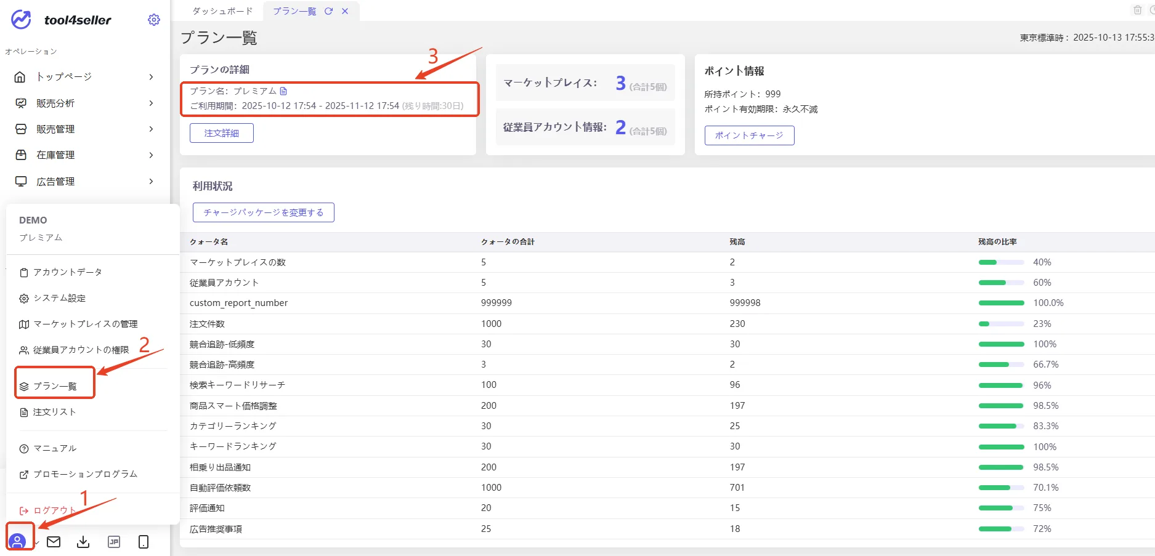Click the 注文詳細 button
This screenshot has width=1155, height=556.
tap(222, 133)
